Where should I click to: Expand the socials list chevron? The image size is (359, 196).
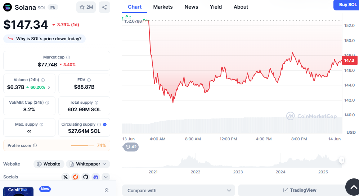[106, 177]
